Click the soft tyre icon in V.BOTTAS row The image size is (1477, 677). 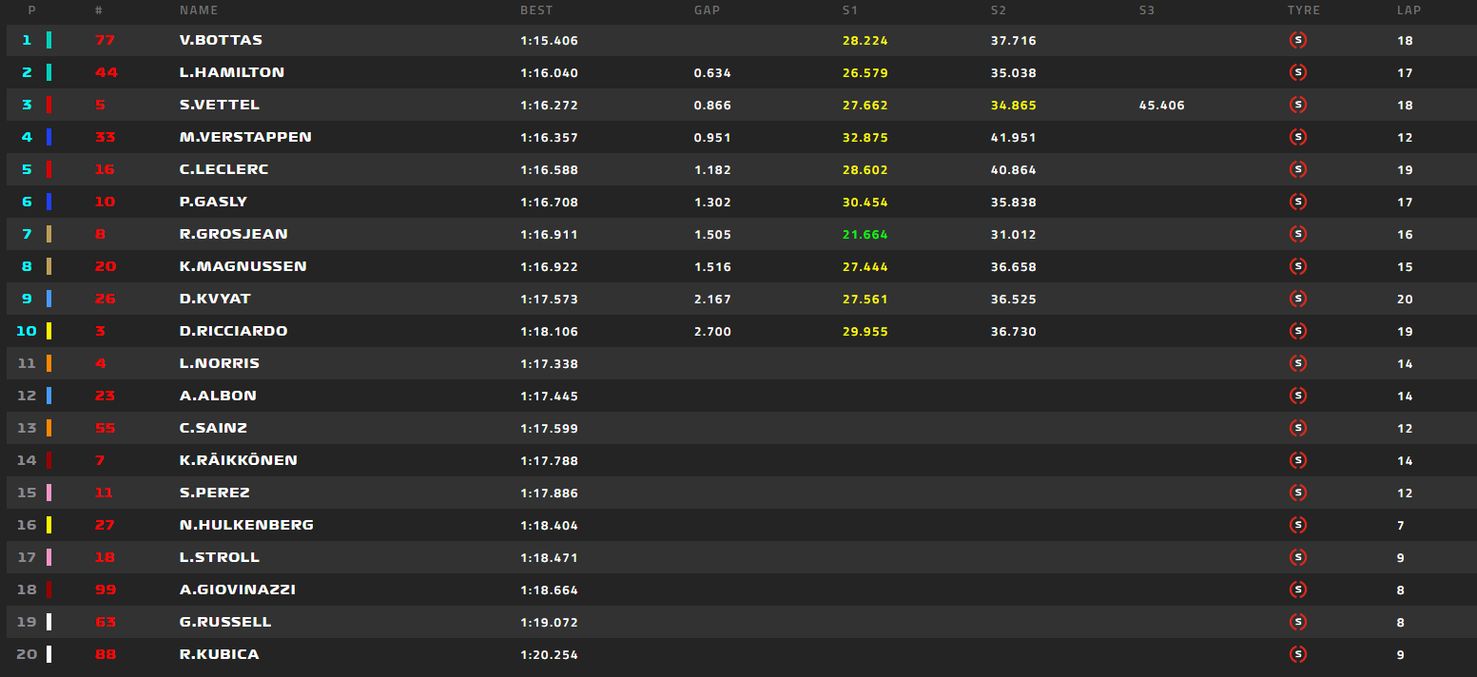click(1298, 40)
